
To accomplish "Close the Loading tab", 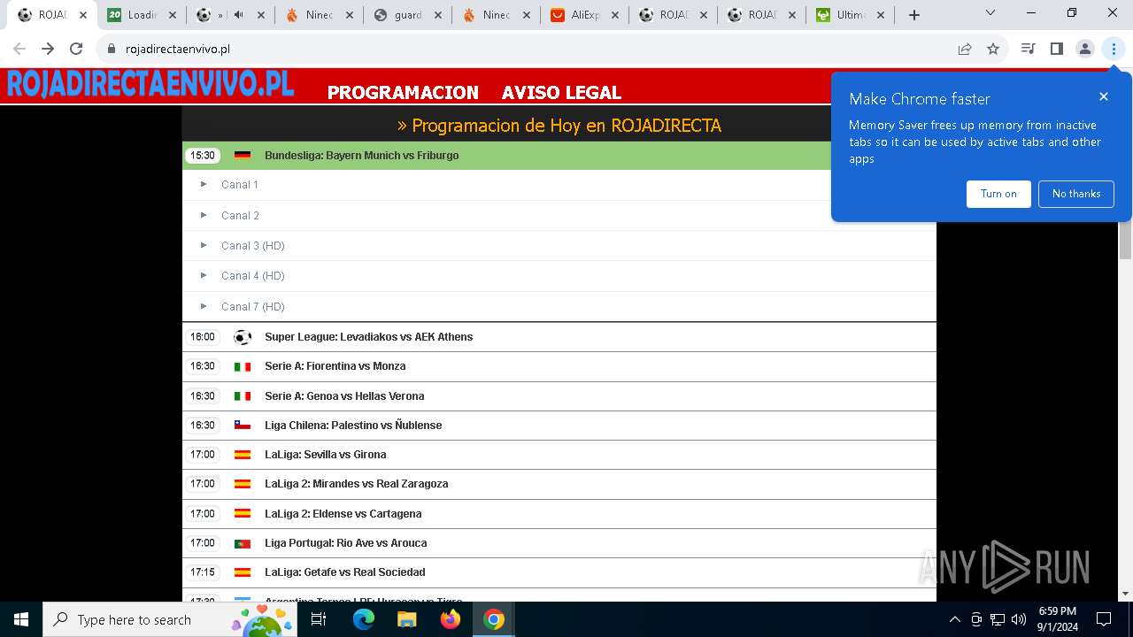I will click(x=172, y=15).
